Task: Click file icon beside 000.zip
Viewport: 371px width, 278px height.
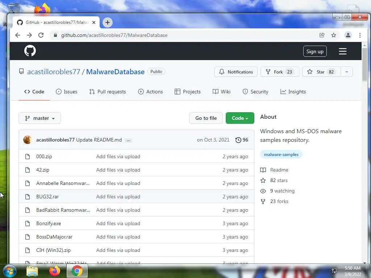Action: click(x=28, y=156)
